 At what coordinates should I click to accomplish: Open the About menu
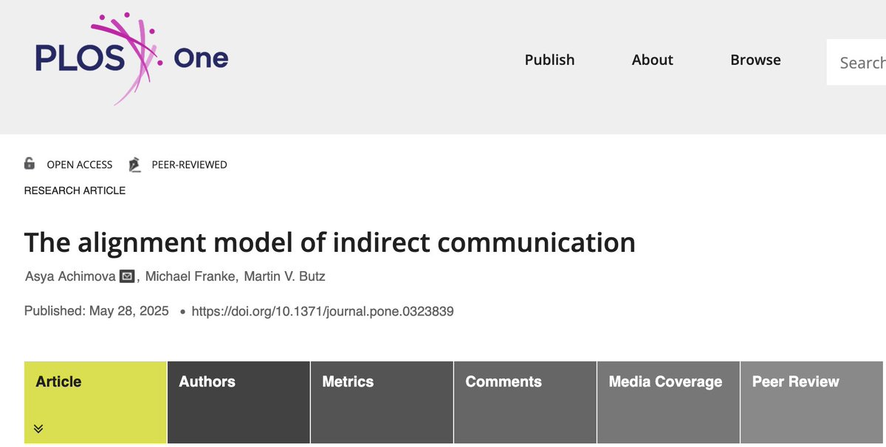click(x=652, y=60)
